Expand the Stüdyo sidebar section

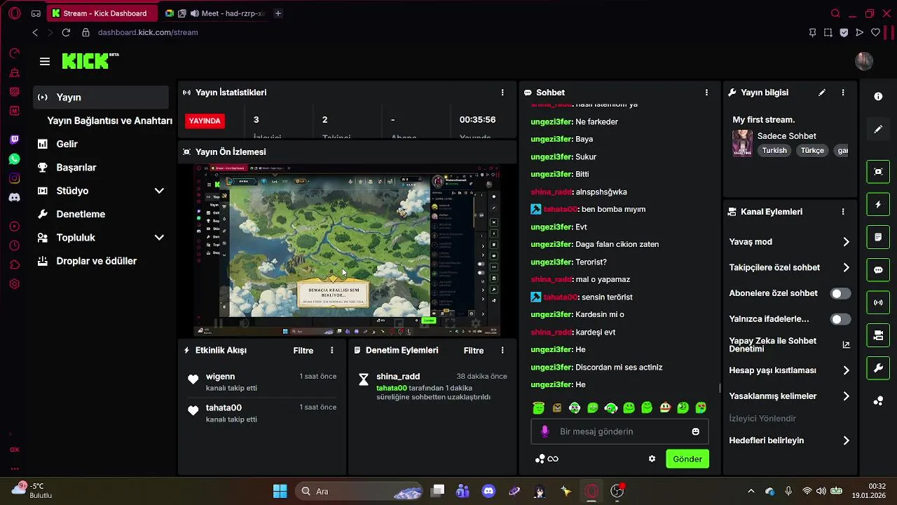(x=159, y=191)
